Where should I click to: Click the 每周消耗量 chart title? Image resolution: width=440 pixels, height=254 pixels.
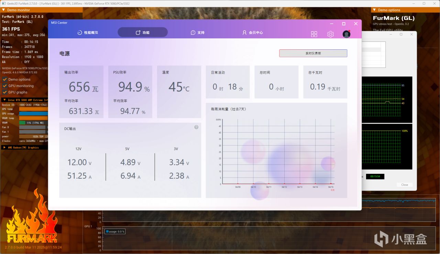point(229,109)
